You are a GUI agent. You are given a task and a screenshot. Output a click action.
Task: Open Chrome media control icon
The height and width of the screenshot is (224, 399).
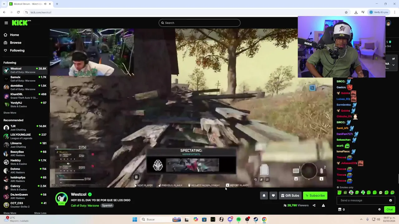tap(363, 12)
